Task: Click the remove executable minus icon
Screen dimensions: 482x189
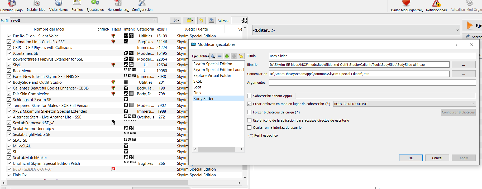Action: (220, 56)
